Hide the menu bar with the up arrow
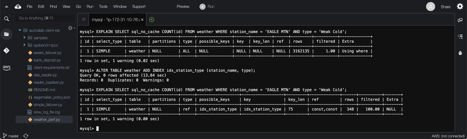Image resolution: width=467 pixels, height=139 pixels. point(6,6)
